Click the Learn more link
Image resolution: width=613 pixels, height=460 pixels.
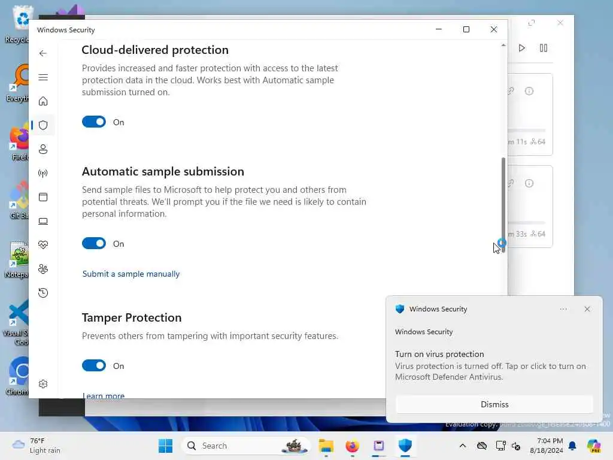[x=104, y=395]
